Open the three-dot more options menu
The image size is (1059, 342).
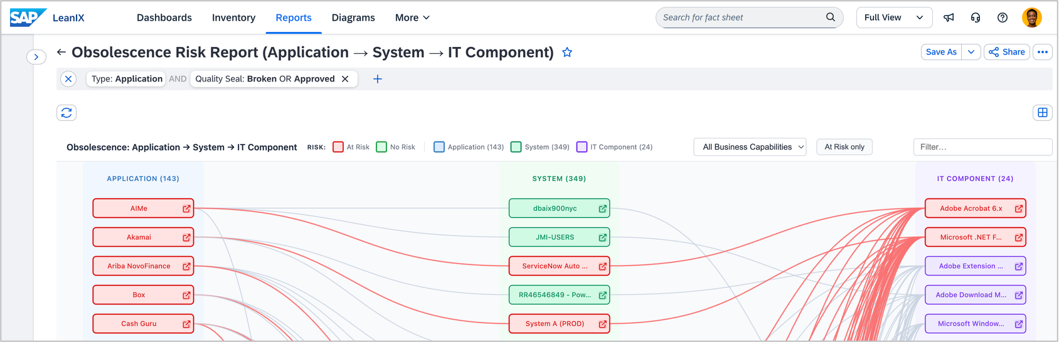click(x=1043, y=52)
